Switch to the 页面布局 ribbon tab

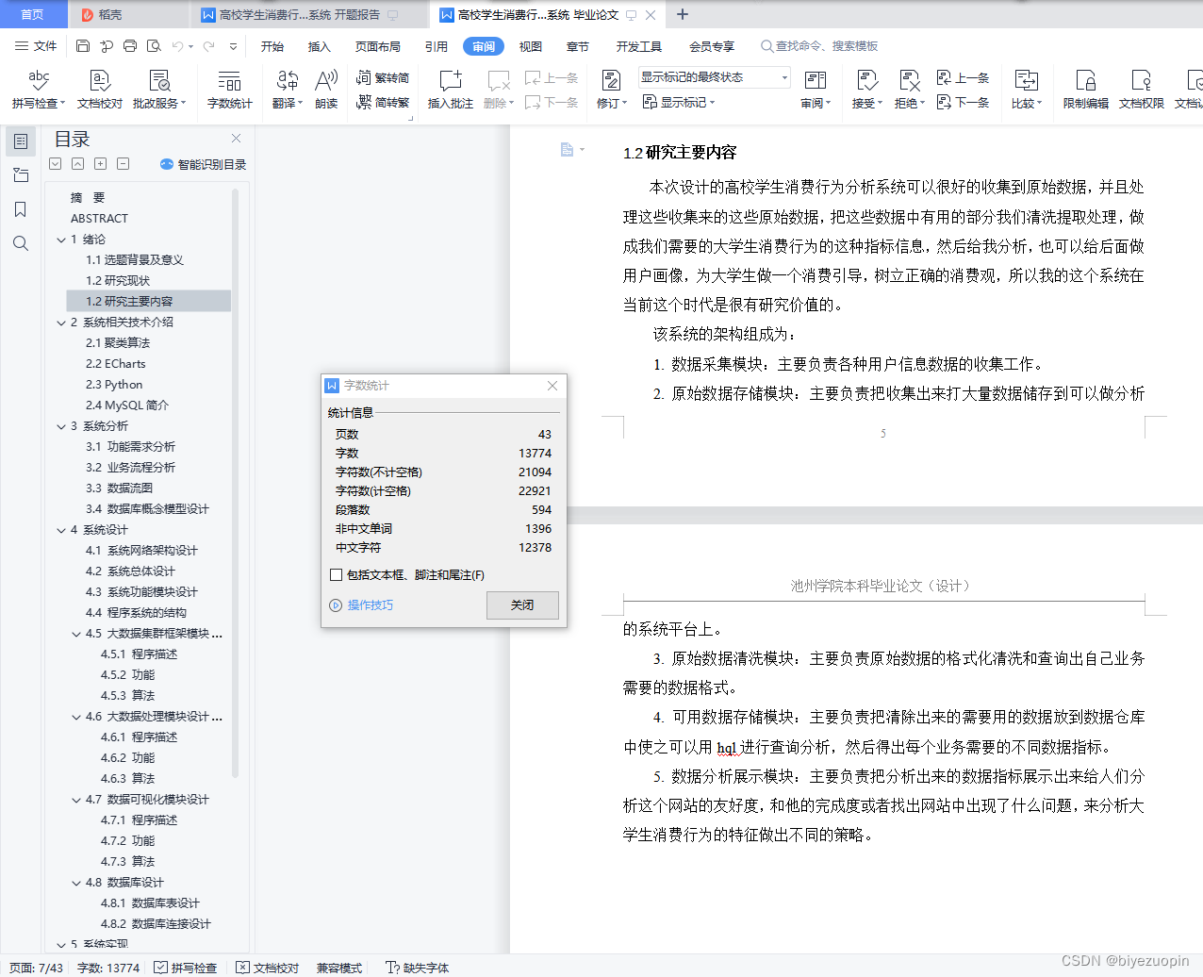point(378,46)
